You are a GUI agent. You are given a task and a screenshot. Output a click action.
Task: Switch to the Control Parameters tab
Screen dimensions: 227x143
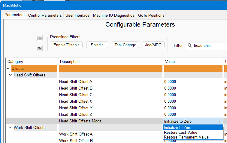(45, 15)
